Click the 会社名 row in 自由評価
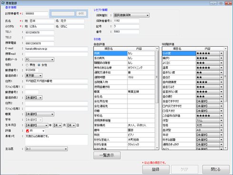This screenshot has width=233, height=175. coord(124,97)
